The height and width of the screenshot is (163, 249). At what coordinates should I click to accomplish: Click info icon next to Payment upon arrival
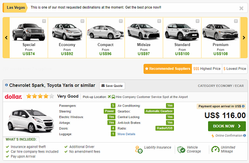point(244,106)
